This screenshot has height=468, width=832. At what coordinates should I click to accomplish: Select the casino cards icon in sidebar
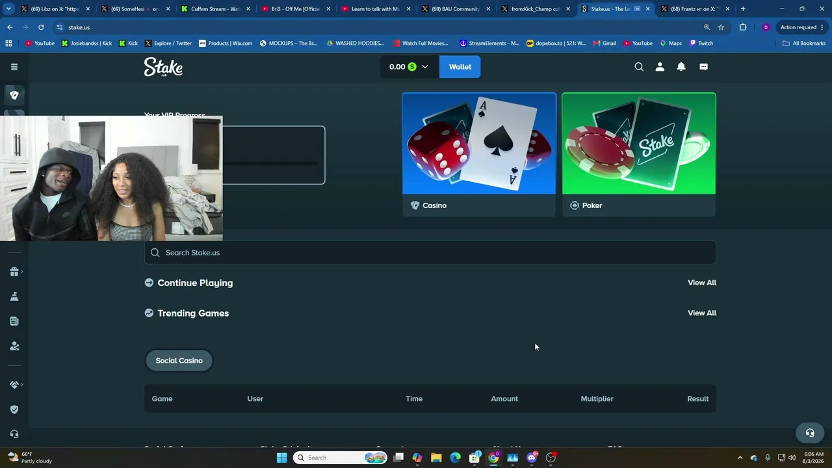14,95
